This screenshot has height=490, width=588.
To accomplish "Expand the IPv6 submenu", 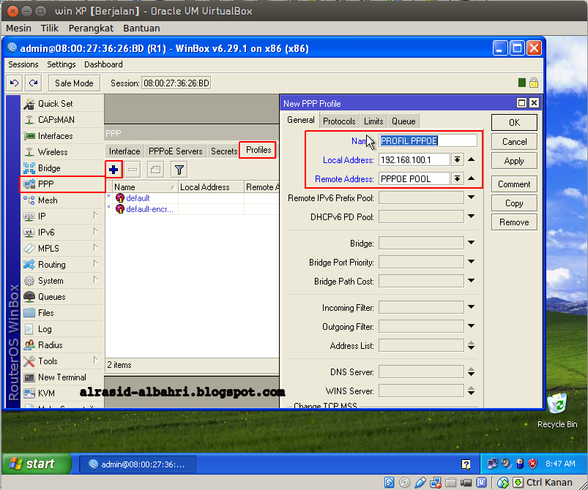I will [x=96, y=232].
